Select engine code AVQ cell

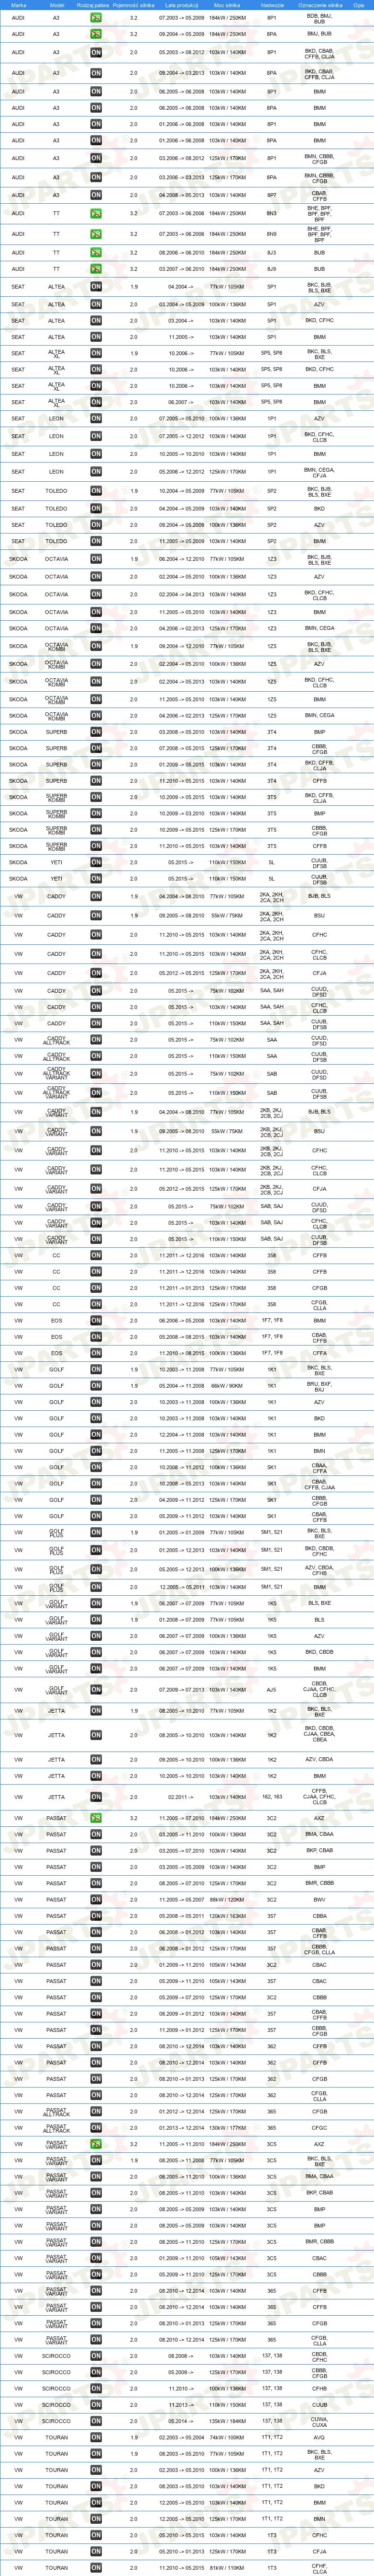tap(319, 2437)
